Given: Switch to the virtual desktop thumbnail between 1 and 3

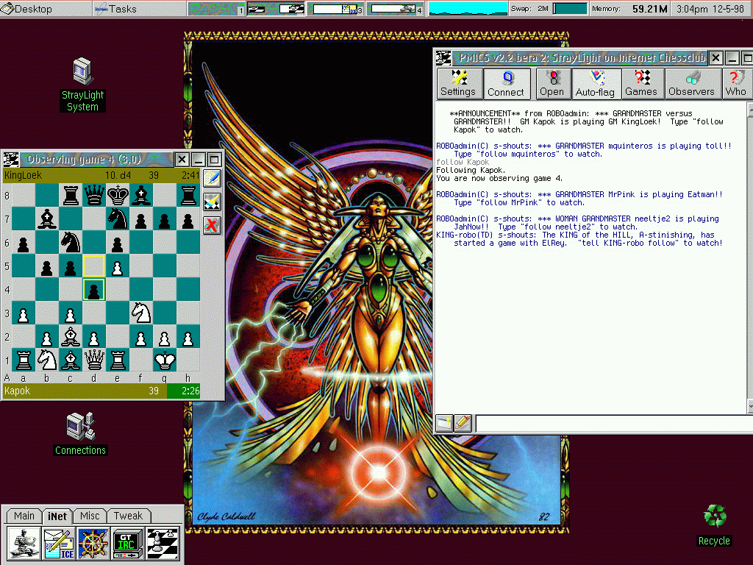Looking at the screenshot, I should pos(276,9).
